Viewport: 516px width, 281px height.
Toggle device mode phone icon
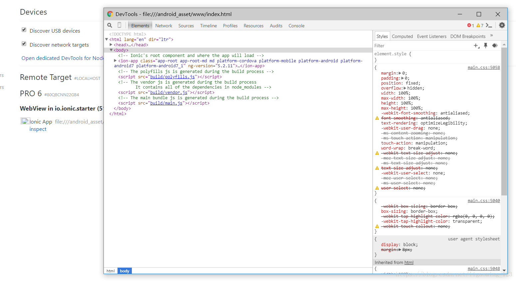[119, 25]
